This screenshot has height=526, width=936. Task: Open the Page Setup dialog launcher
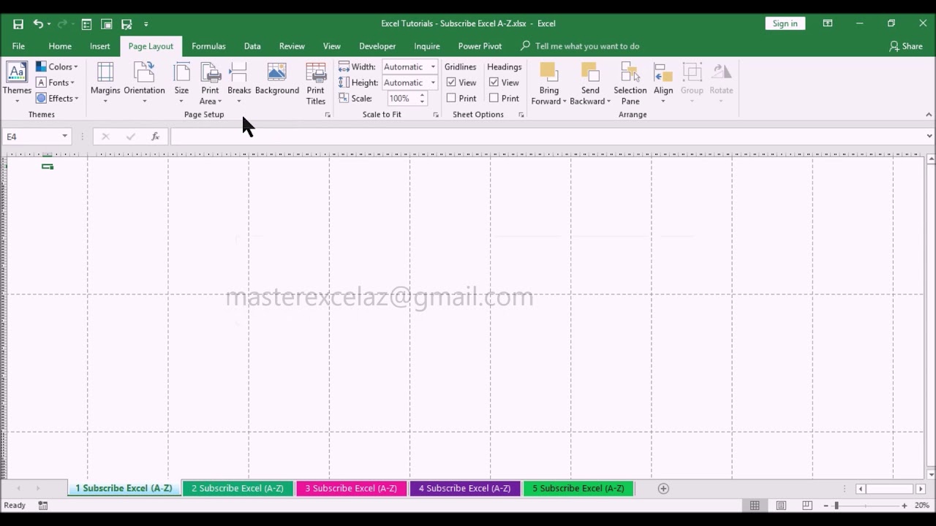pos(328,115)
